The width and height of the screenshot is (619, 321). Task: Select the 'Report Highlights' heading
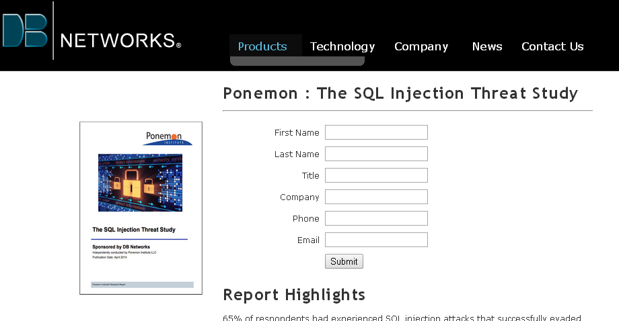[294, 295]
